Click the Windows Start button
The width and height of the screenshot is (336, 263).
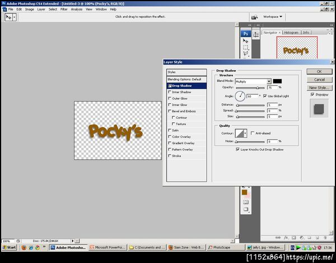(9, 247)
